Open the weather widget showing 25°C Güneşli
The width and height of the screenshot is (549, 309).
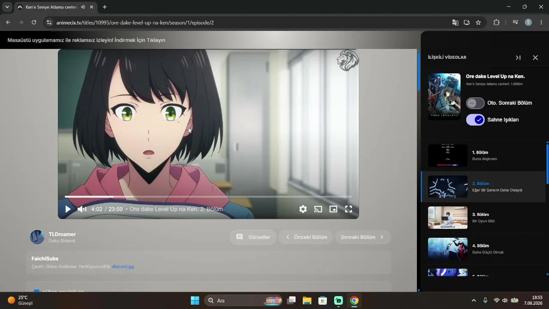pyautogui.click(x=21, y=300)
